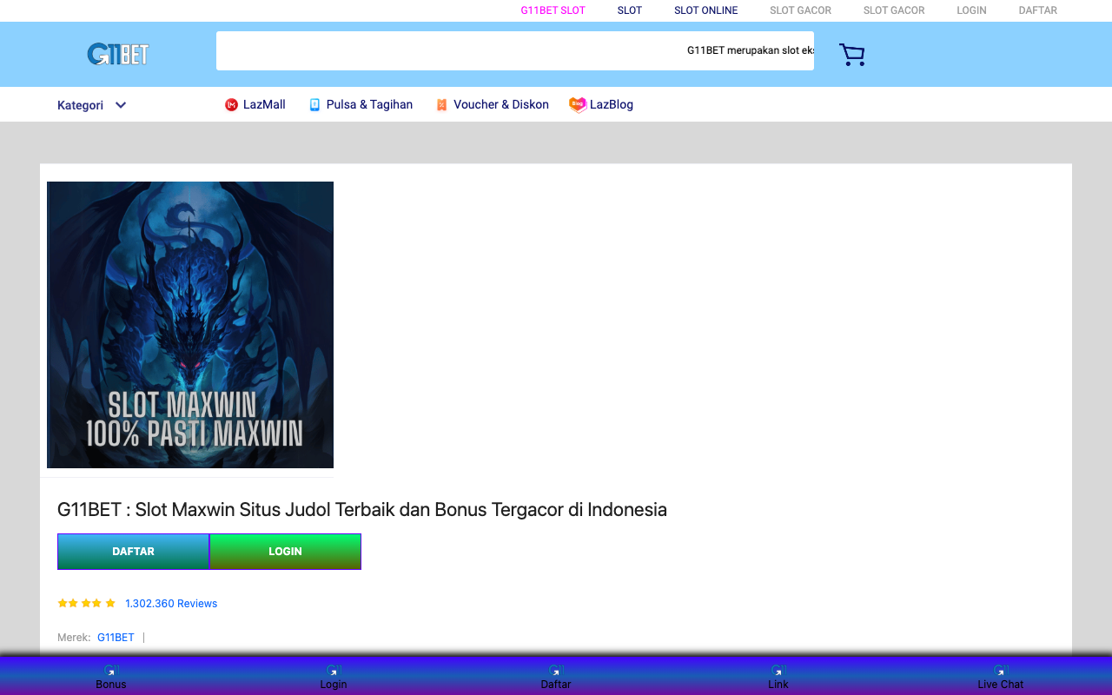Open the LazMall icon link
This screenshot has height=695, width=1112.
tap(231, 105)
